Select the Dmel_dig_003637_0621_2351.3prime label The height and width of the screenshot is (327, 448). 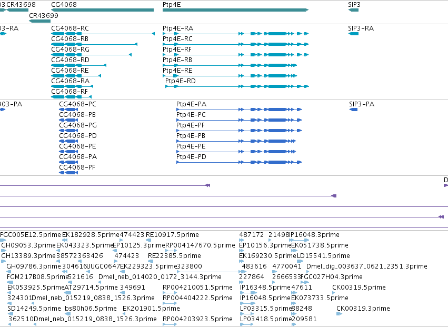[x=367, y=266]
